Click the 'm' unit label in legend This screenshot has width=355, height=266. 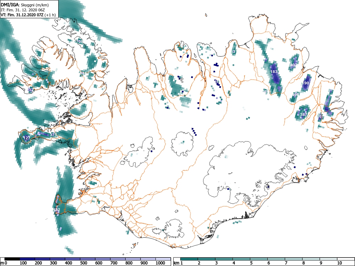[2, 263]
